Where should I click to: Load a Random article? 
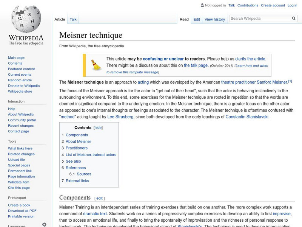point(20,80)
